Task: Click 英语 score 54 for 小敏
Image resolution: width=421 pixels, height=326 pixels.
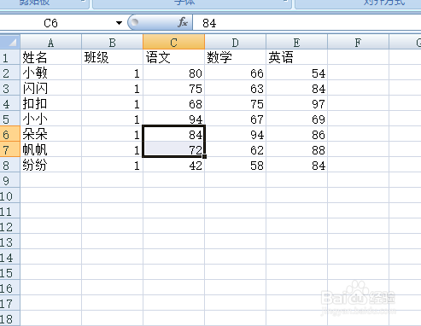Action: coord(297,73)
